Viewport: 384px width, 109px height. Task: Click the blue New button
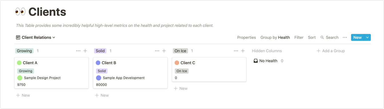357,37
